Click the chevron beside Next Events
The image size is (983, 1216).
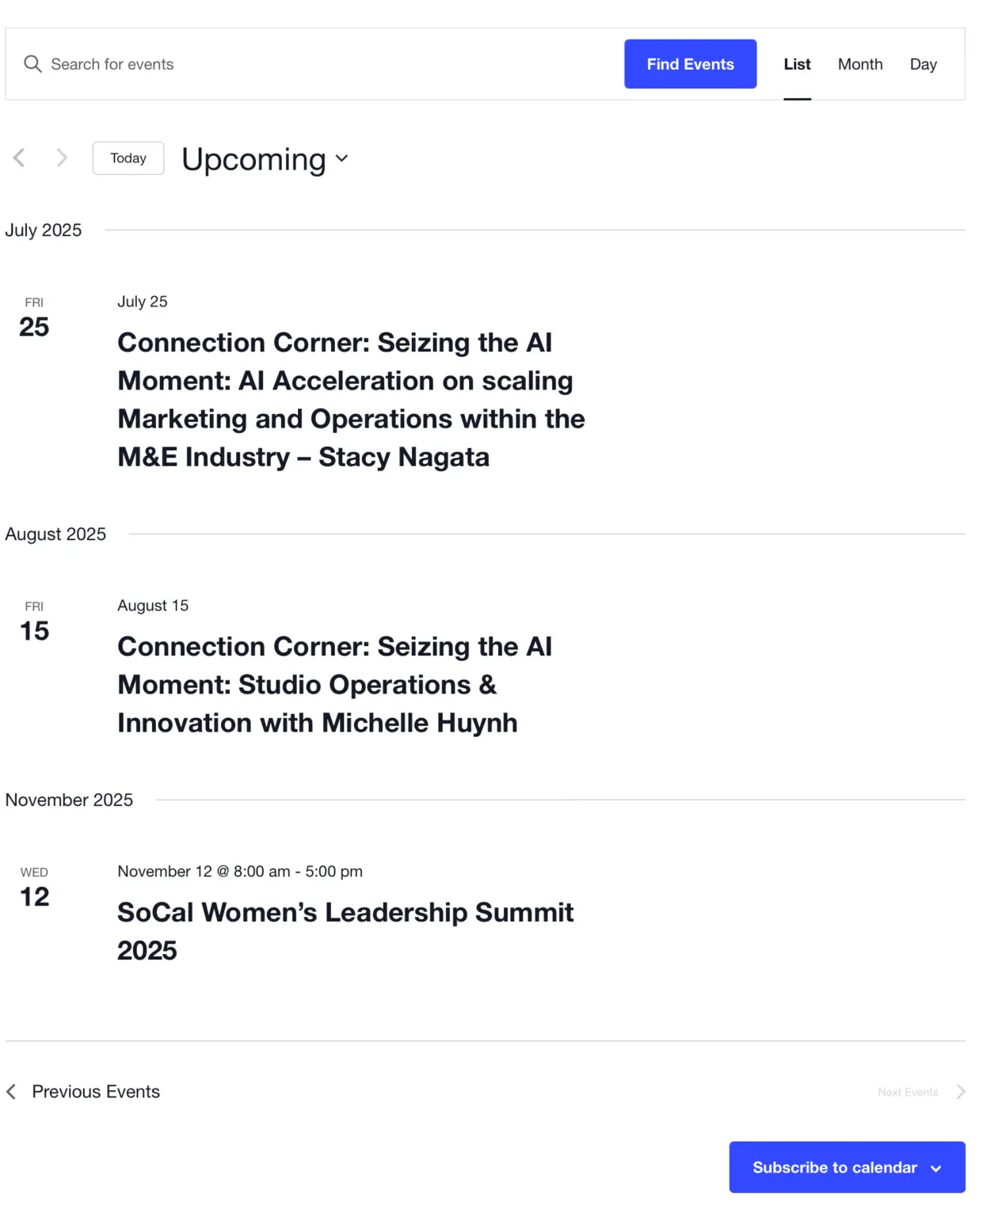click(960, 1092)
